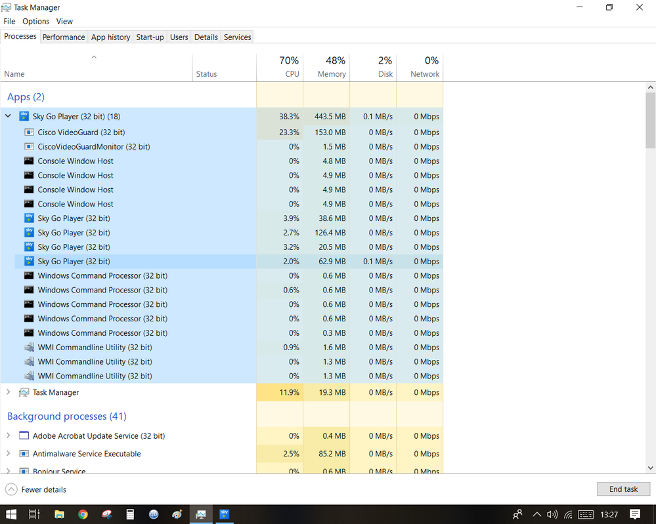The width and height of the screenshot is (656, 524).
Task: Click the Status column header
Action: 224,67
